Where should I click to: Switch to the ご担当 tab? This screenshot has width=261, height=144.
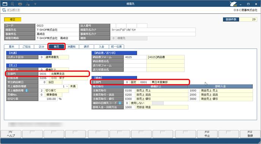click(27, 47)
